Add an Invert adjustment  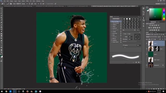point(150,30)
